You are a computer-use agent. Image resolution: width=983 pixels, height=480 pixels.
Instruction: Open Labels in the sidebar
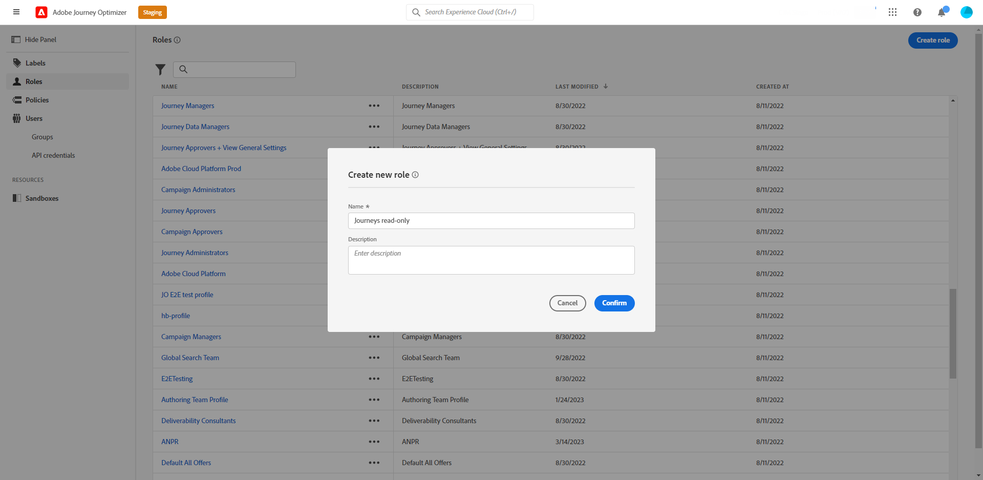pyautogui.click(x=68, y=63)
